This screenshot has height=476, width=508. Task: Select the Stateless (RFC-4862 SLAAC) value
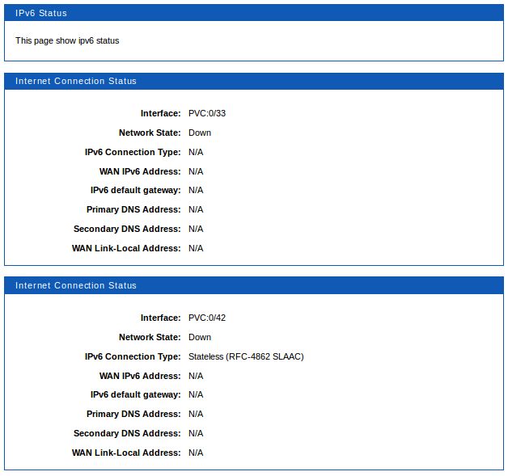[246, 356]
